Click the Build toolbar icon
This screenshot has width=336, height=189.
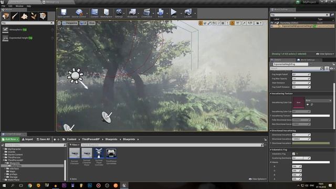point(160,13)
